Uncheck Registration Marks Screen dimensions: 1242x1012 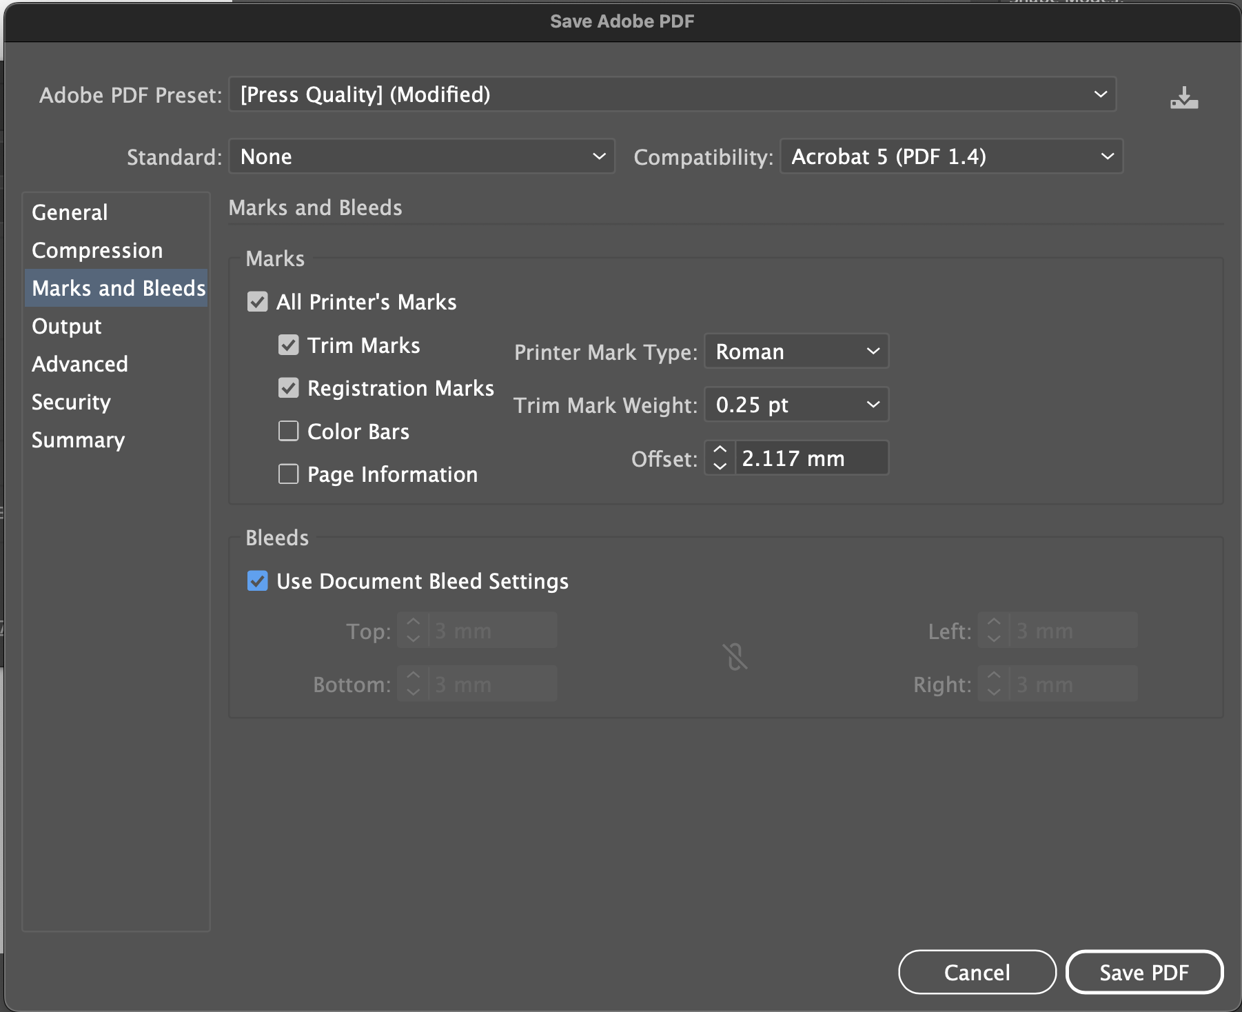(x=289, y=388)
